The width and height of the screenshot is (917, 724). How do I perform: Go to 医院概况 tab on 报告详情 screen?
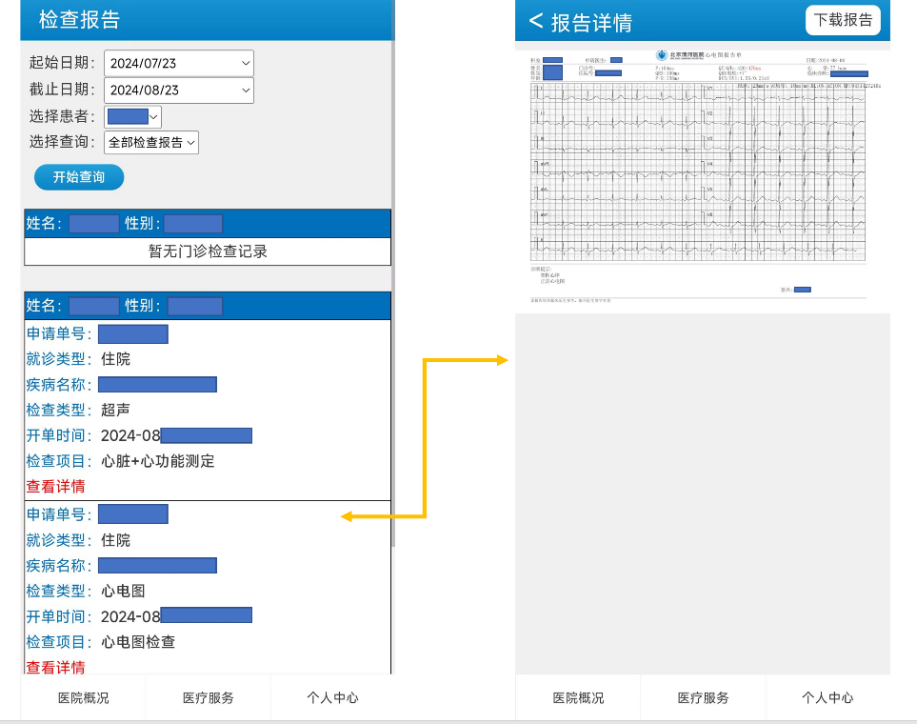tap(578, 697)
